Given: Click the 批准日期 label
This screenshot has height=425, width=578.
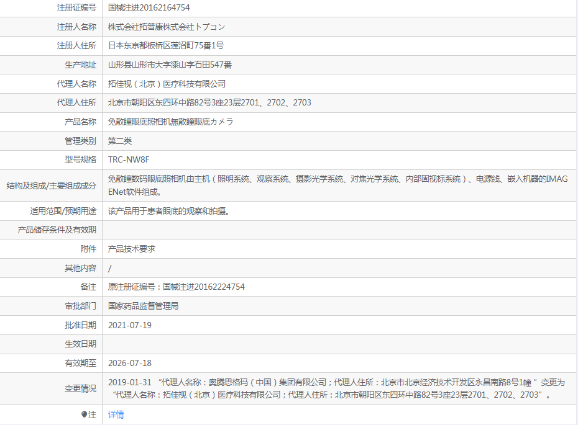Looking at the screenshot, I should coord(81,325).
